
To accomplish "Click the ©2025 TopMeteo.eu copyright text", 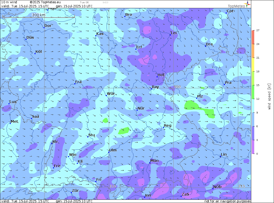I will (x=45, y=2).
